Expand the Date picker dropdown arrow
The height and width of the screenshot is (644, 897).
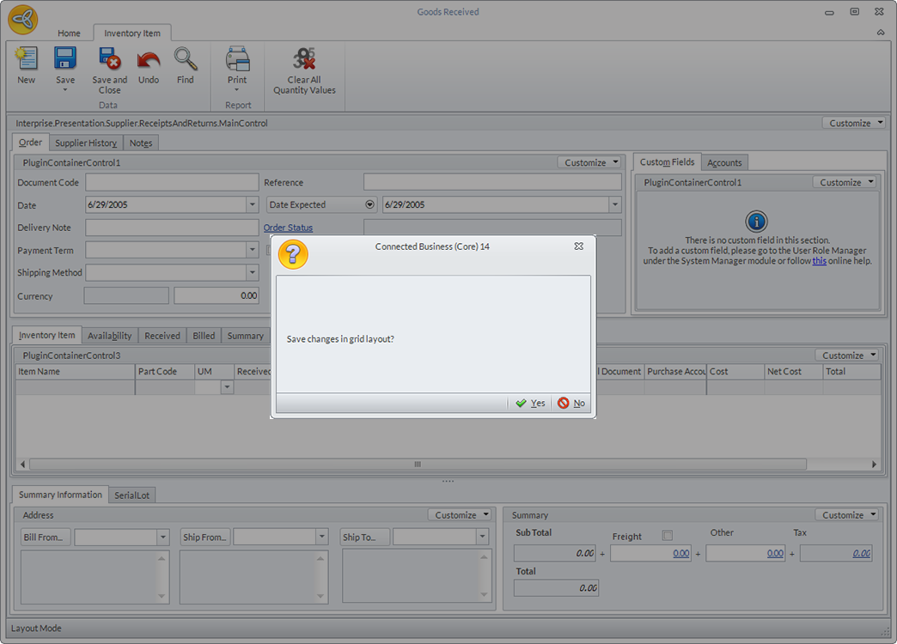[252, 205]
